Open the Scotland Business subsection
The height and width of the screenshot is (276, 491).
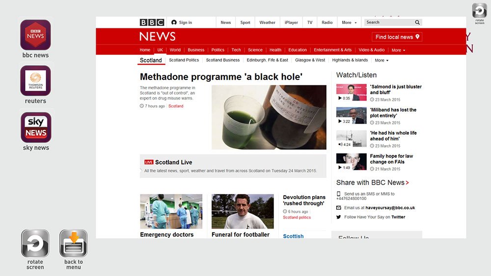tap(222, 60)
